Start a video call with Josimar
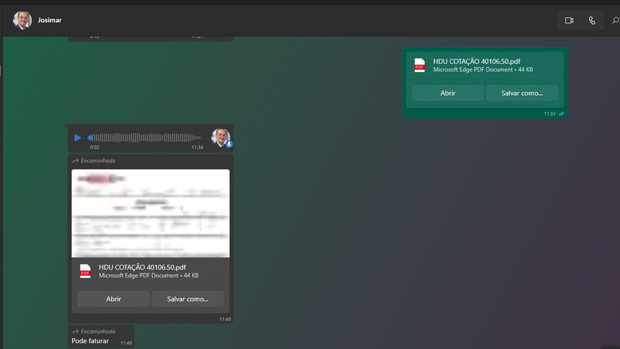The height and width of the screenshot is (349, 620). [569, 20]
